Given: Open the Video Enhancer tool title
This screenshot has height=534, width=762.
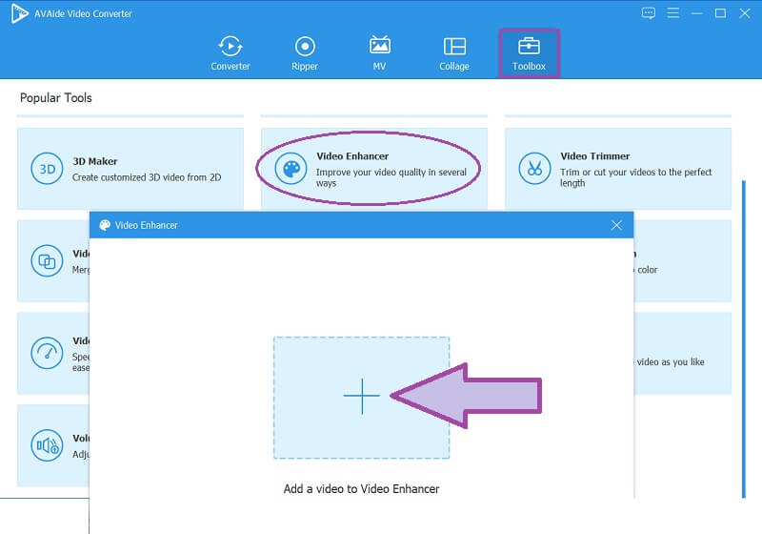Looking at the screenshot, I should pos(352,156).
